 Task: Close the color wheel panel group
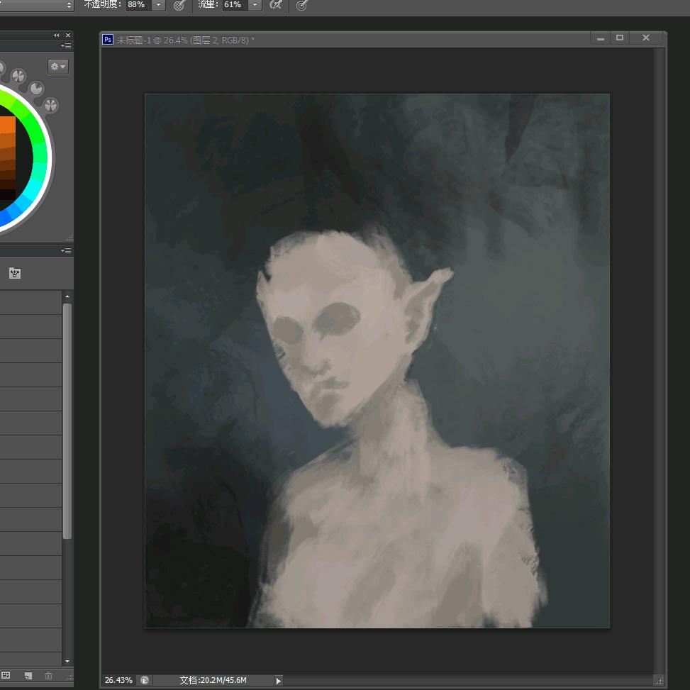pyautogui.click(x=68, y=35)
